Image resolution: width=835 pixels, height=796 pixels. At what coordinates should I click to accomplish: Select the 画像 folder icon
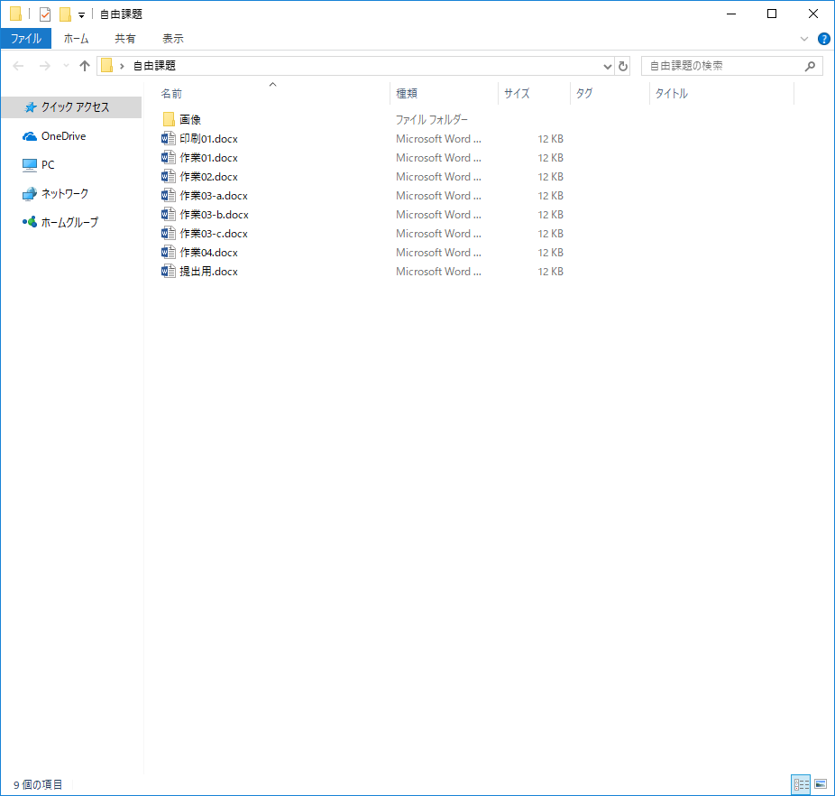point(169,119)
